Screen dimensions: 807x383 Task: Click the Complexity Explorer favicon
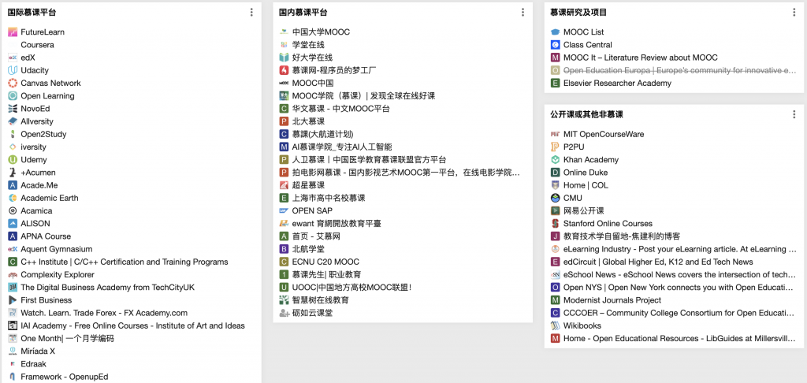click(13, 275)
